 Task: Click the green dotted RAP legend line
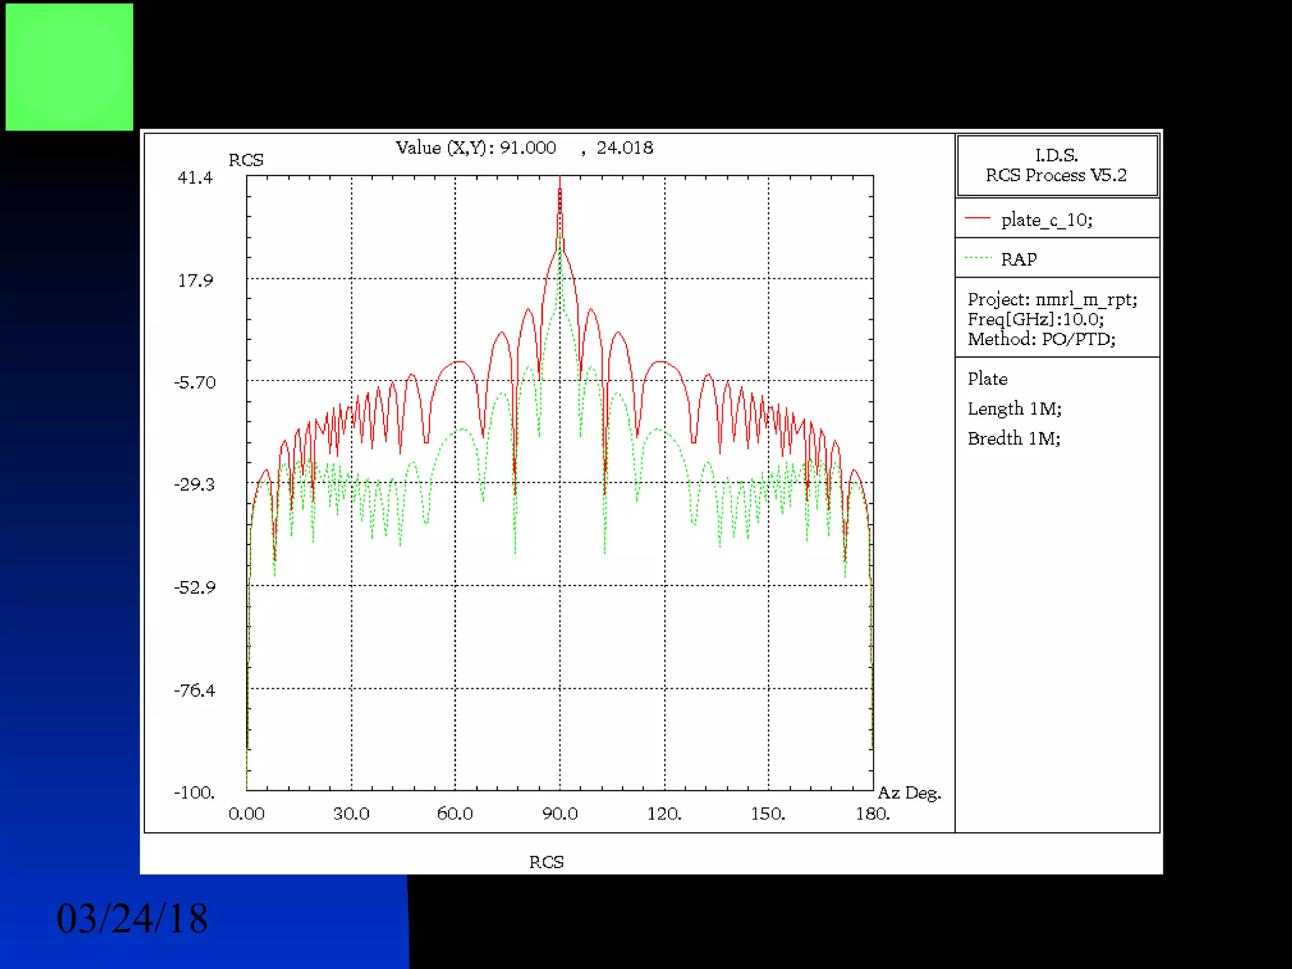coord(977,257)
